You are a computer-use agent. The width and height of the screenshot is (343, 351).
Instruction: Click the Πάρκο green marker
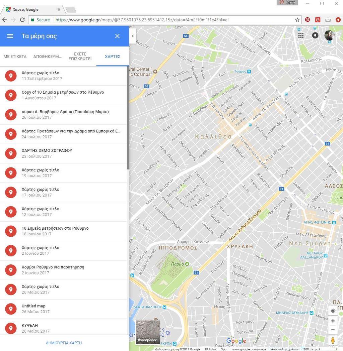click(x=187, y=264)
